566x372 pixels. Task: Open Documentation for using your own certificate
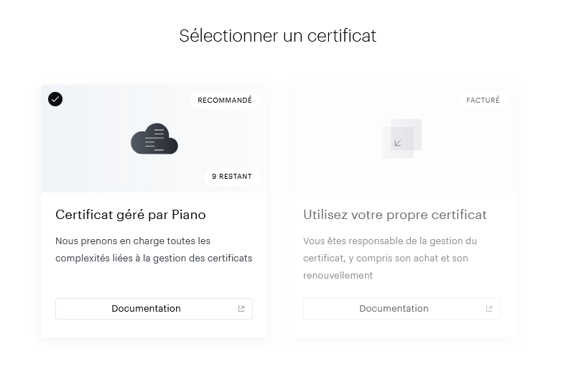394,309
